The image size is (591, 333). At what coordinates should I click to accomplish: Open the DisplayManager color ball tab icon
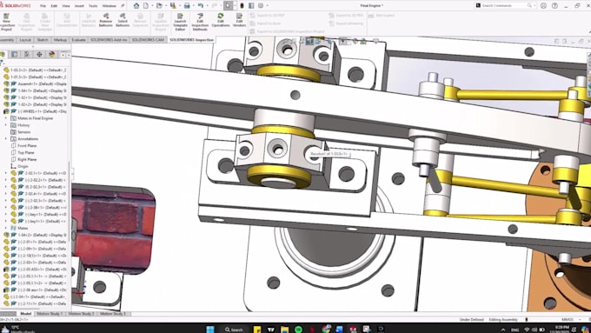(x=51, y=55)
